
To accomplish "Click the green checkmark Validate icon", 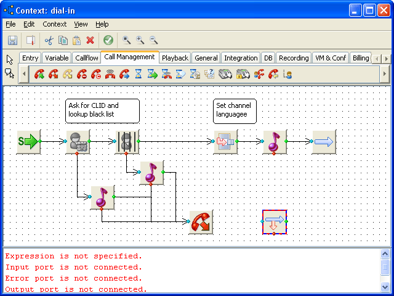I will pyautogui.click(x=108, y=41).
